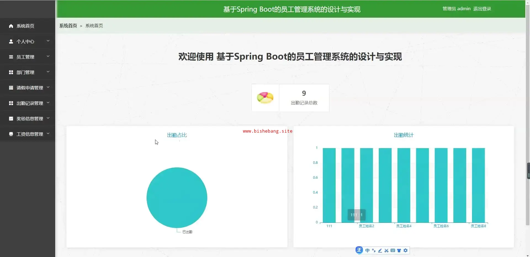Click the 0.2 y-axis value

(315, 207)
